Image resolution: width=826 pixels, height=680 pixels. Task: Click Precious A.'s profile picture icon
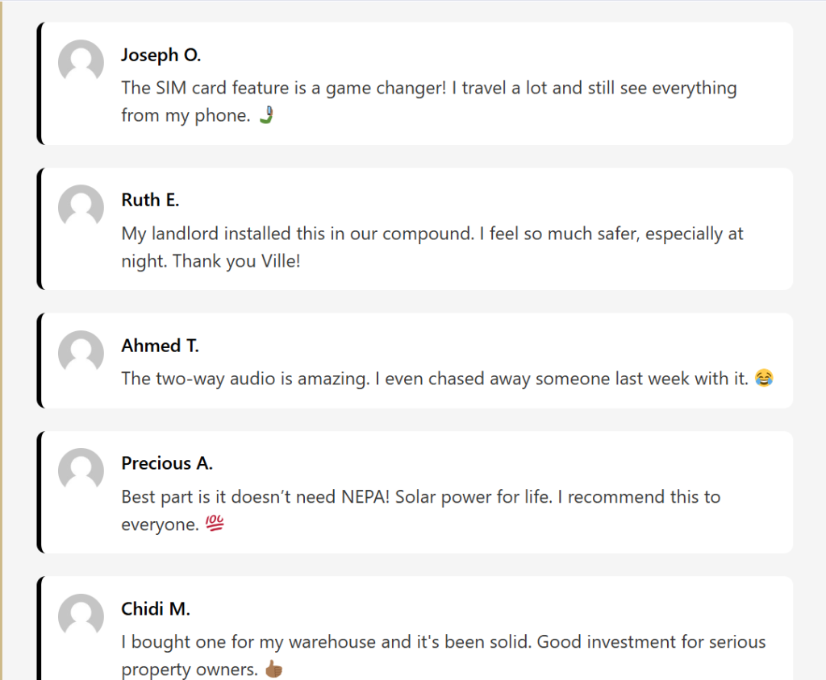tap(81, 471)
